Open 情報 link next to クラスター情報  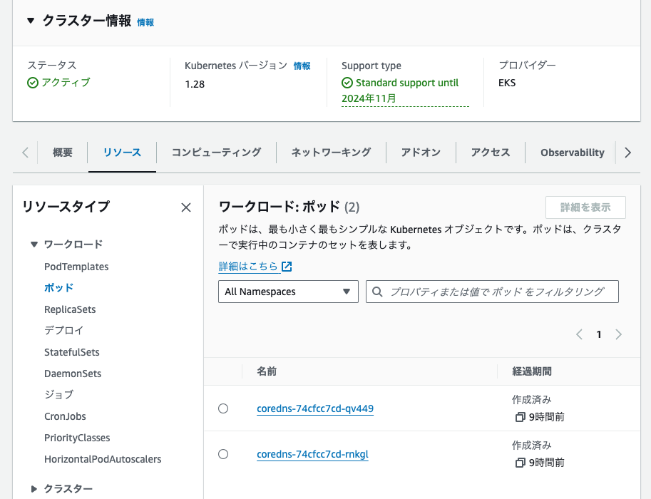coord(145,22)
